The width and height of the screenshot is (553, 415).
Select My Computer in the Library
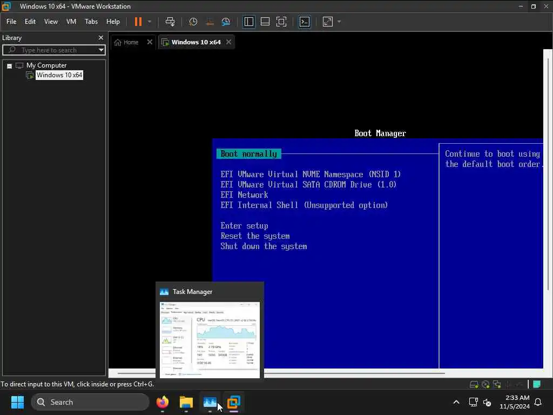46,65
